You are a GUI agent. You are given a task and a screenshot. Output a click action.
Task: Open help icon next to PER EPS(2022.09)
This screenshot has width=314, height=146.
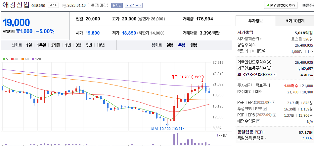click(x=273, y=103)
